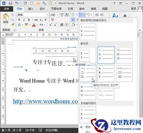
Task: Apply yellow text highlight color
Action: click(26, 25)
